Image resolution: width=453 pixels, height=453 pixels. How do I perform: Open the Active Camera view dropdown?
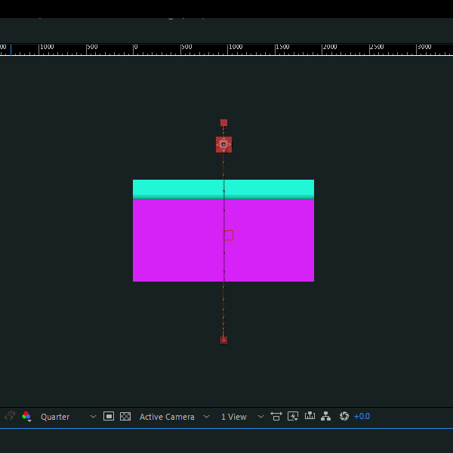[x=174, y=417]
